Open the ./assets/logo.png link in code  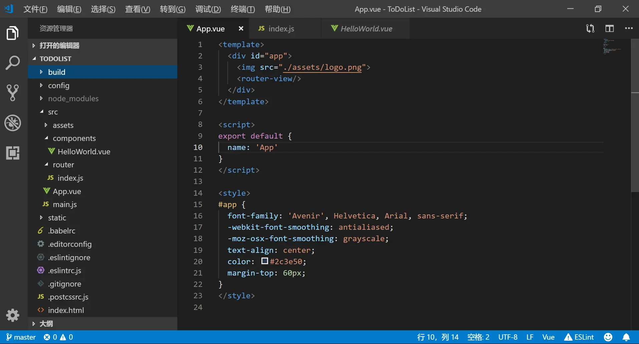point(322,67)
